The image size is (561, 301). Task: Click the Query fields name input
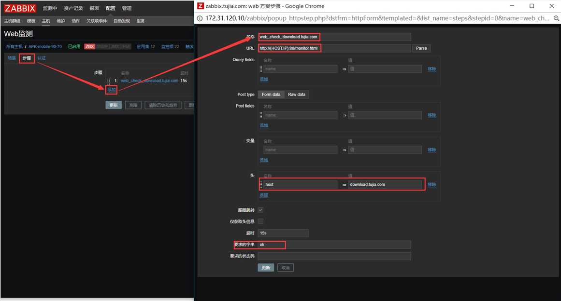pyautogui.click(x=301, y=69)
